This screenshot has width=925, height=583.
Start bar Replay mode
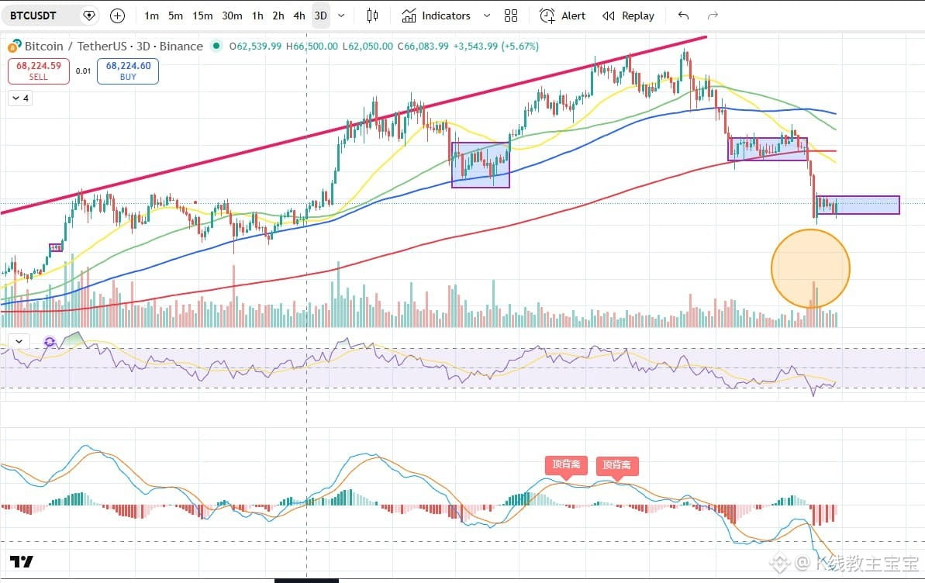tap(628, 16)
